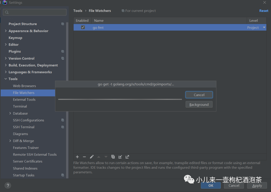Open the Plugins settings page
Viewport: 271px width, 192px height.
click(x=15, y=51)
